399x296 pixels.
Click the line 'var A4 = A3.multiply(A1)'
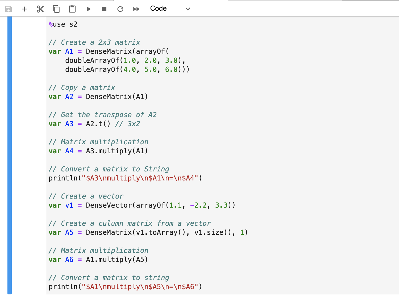98,151
